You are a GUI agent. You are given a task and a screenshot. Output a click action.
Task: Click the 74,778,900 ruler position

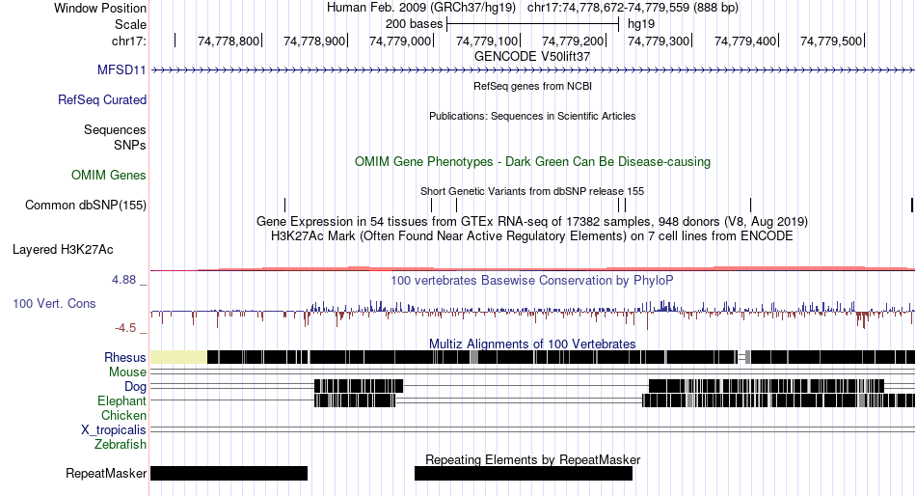(x=314, y=41)
